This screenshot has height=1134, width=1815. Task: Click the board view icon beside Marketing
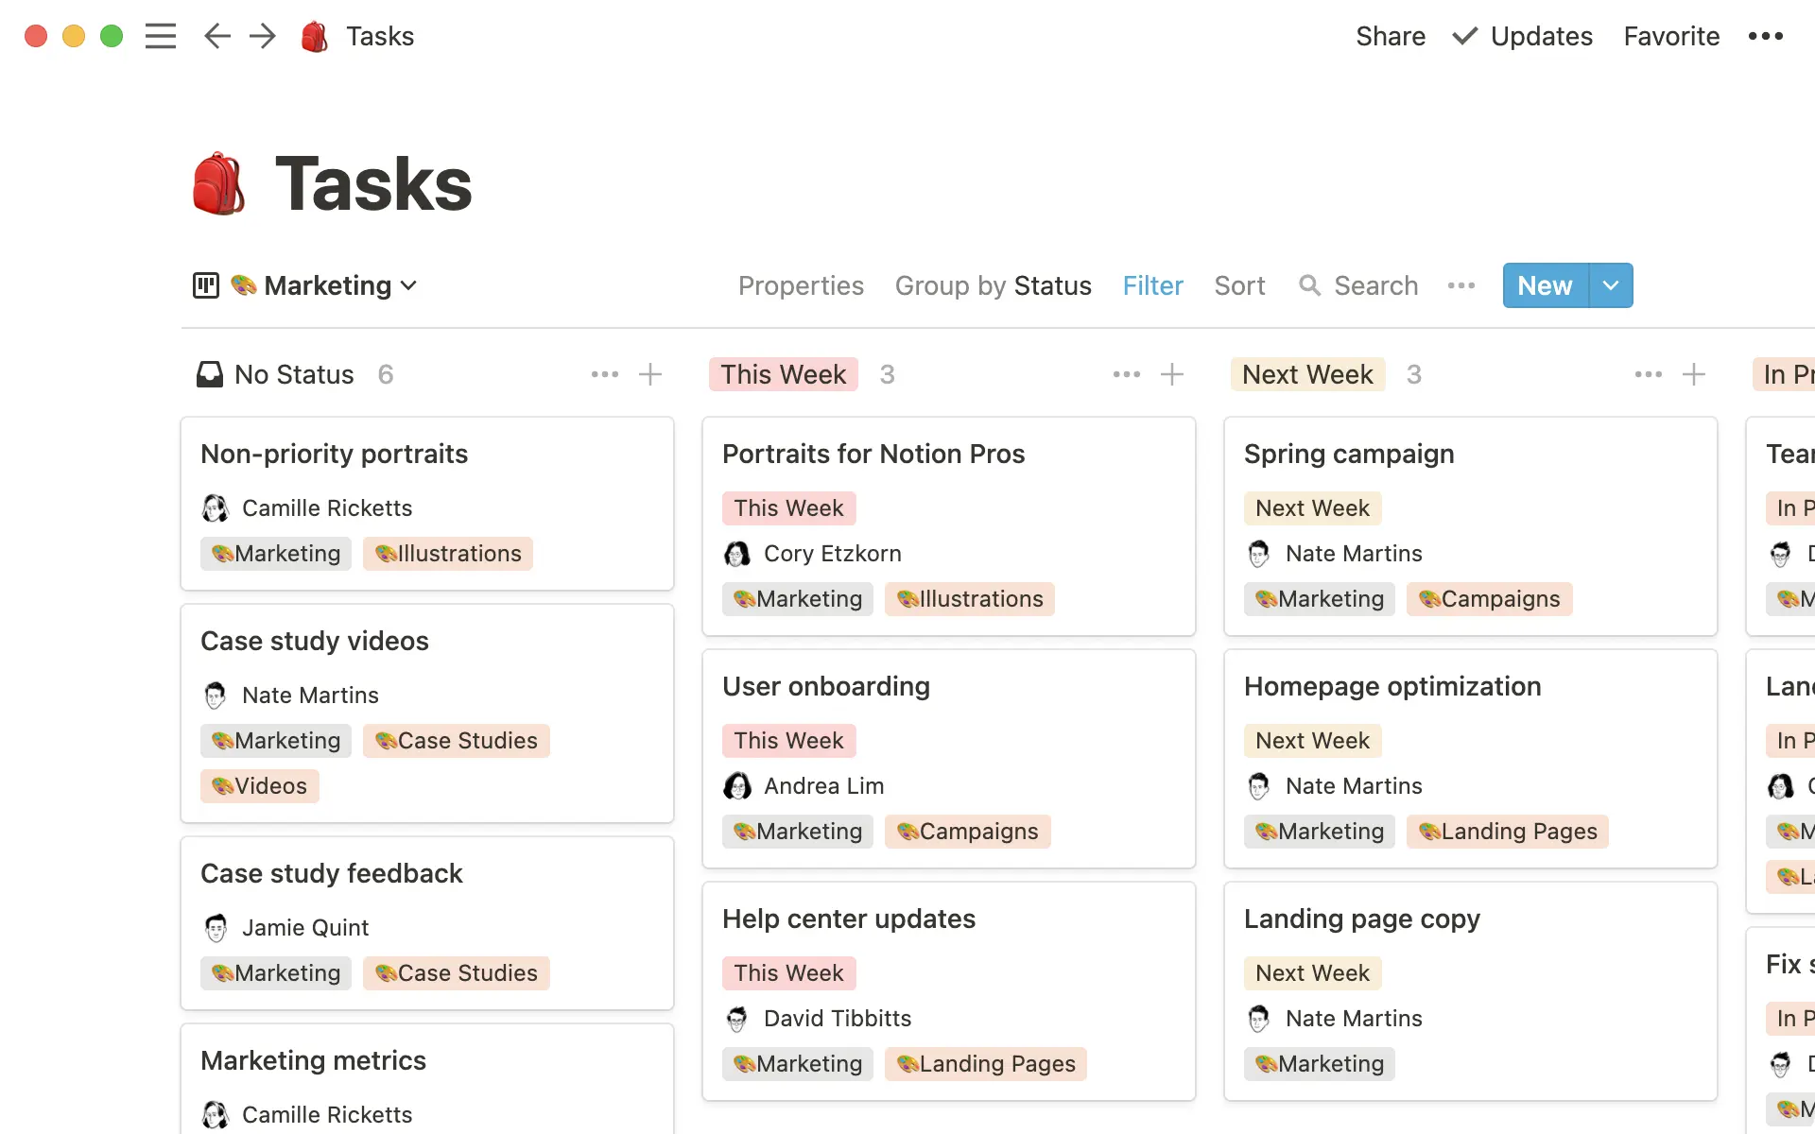(205, 284)
